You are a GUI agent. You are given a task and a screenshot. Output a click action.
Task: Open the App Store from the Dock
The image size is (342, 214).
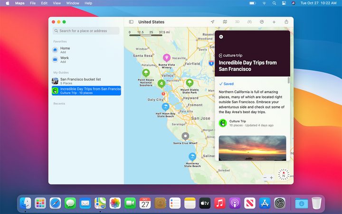click(265, 203)
